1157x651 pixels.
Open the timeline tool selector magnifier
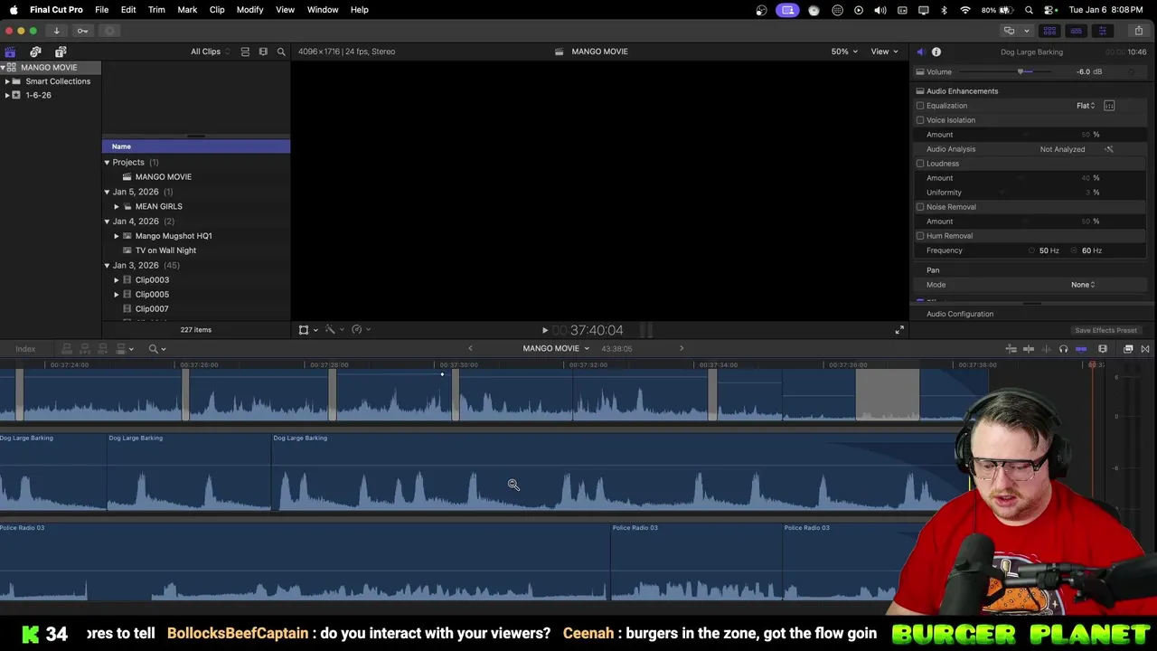click(156, 349)
